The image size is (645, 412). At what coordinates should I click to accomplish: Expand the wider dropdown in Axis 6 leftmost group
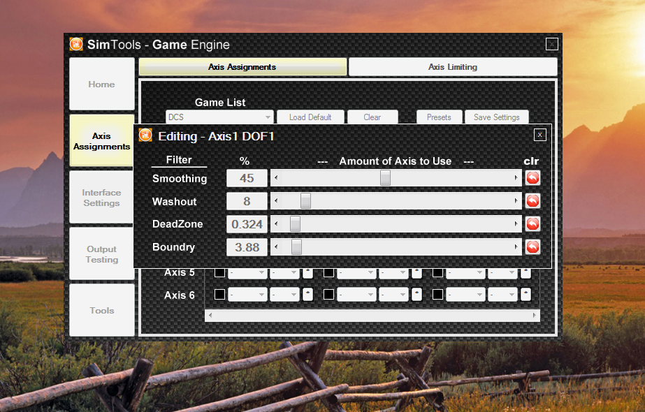[247, 295]
